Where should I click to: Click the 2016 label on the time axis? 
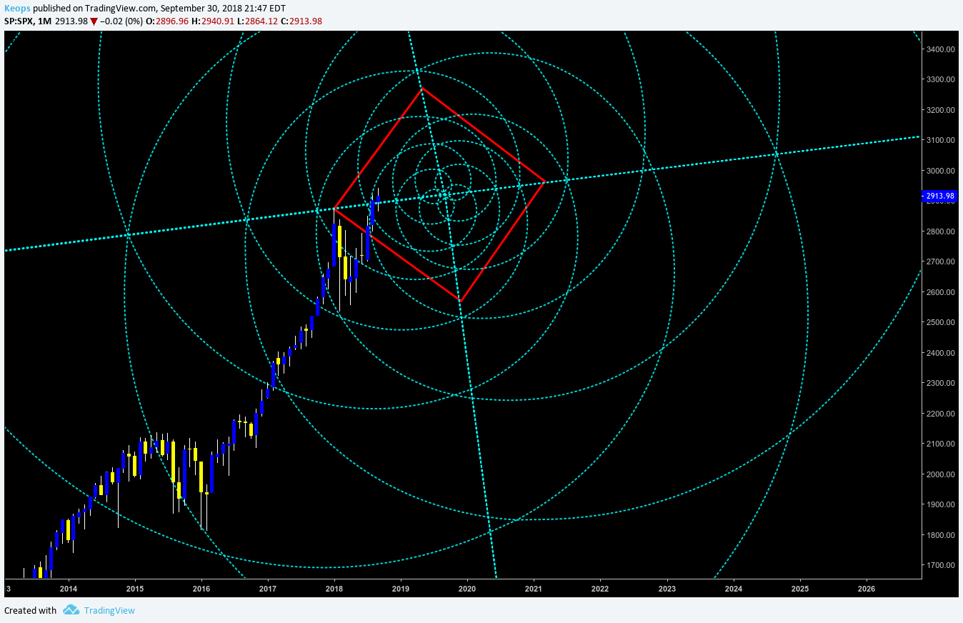pyautogui.click(x=201, y=589)
